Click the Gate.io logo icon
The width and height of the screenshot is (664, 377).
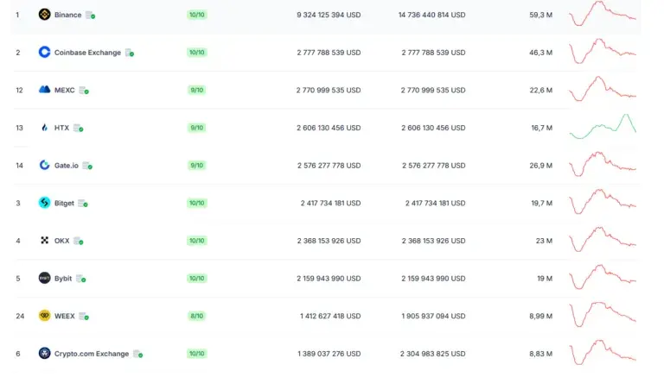(44, 165)
